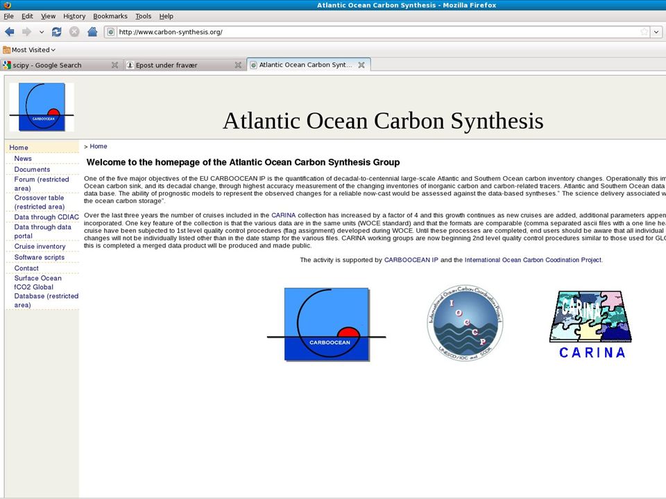Open the Tools menu
This screenshot has width=666, height=499.
pyautogui.click(x=143, y=16)
